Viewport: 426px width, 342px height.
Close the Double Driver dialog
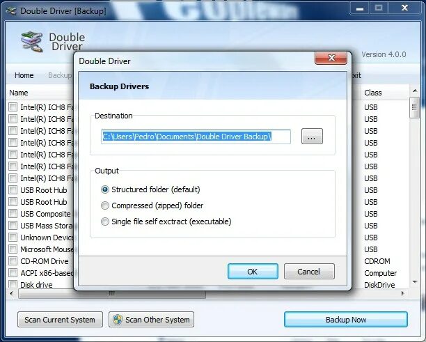(331, 58)
